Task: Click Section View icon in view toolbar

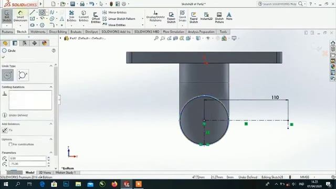Action: (175, 38)
